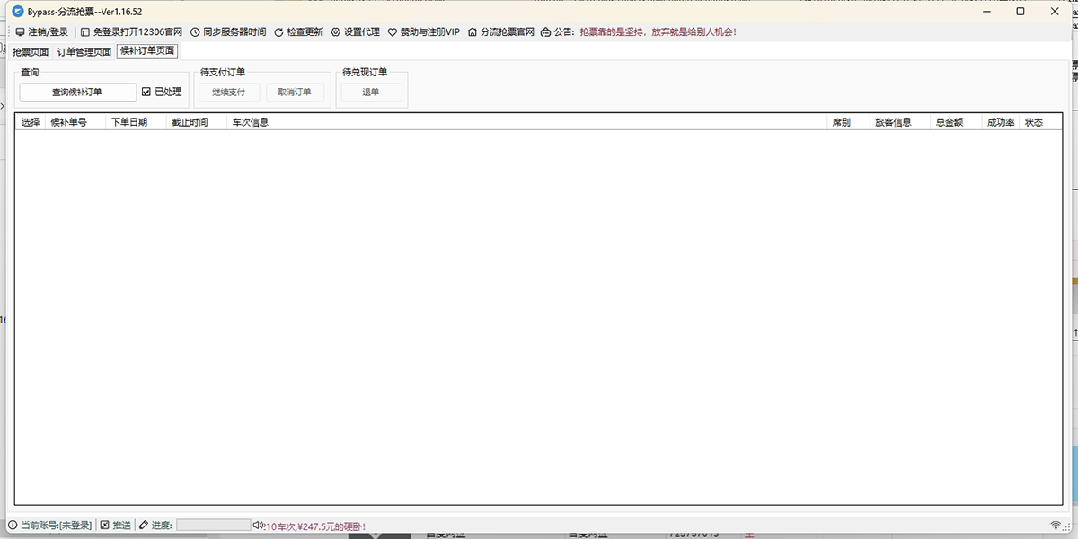Click the 公告 announcement icon
Image resolution: width=1078 pixels, height=539 pixels.
[x=546, y=32]
